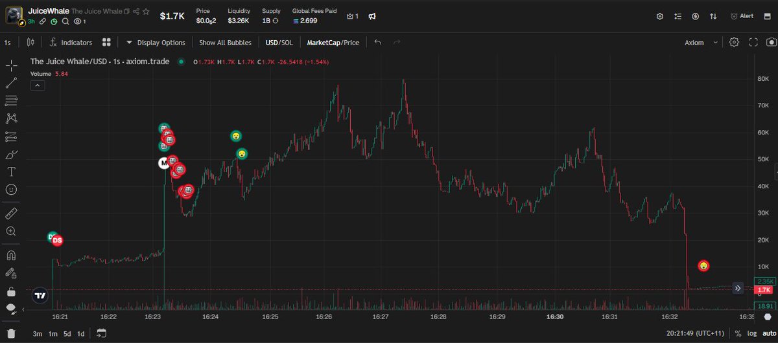
Task: Click the JuiceWhale token avatar
Action: pos(13,16)
